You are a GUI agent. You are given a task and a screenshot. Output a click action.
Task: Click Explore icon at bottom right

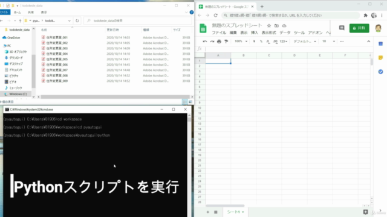click(x=365, y=212)
